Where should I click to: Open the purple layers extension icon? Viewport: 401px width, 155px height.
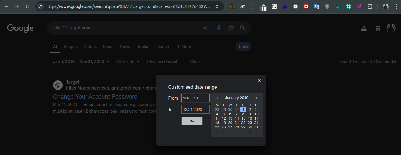click(x=285, y=6)
